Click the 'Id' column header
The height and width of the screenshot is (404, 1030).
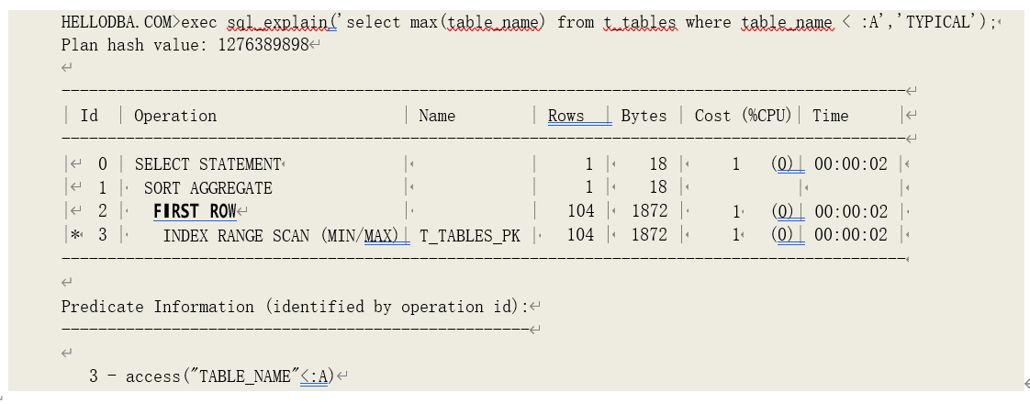point(89,117)
